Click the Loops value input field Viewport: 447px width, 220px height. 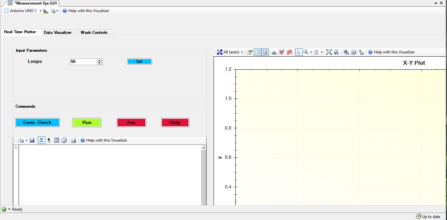83,62
